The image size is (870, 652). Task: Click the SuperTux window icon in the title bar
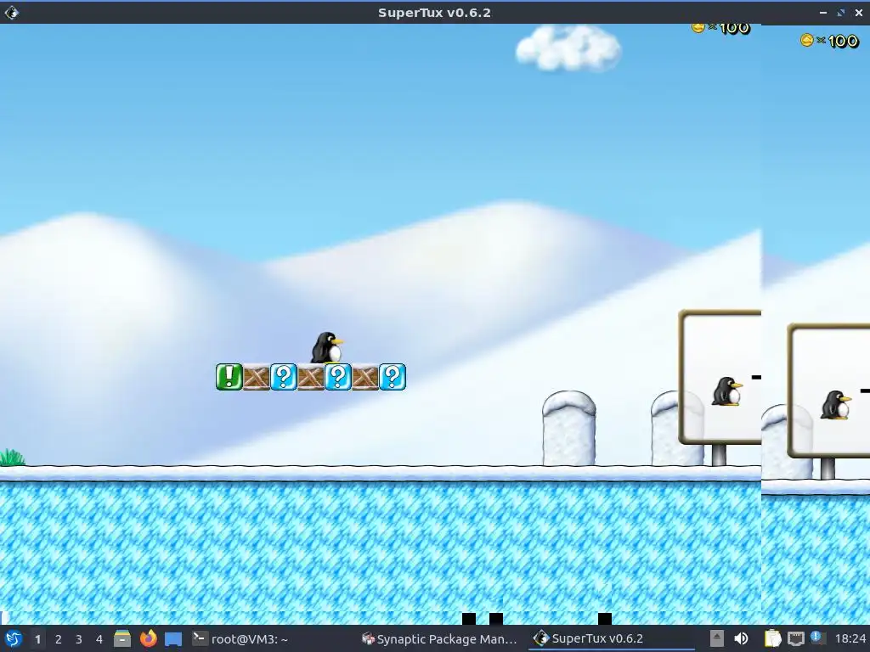[12, 12]
